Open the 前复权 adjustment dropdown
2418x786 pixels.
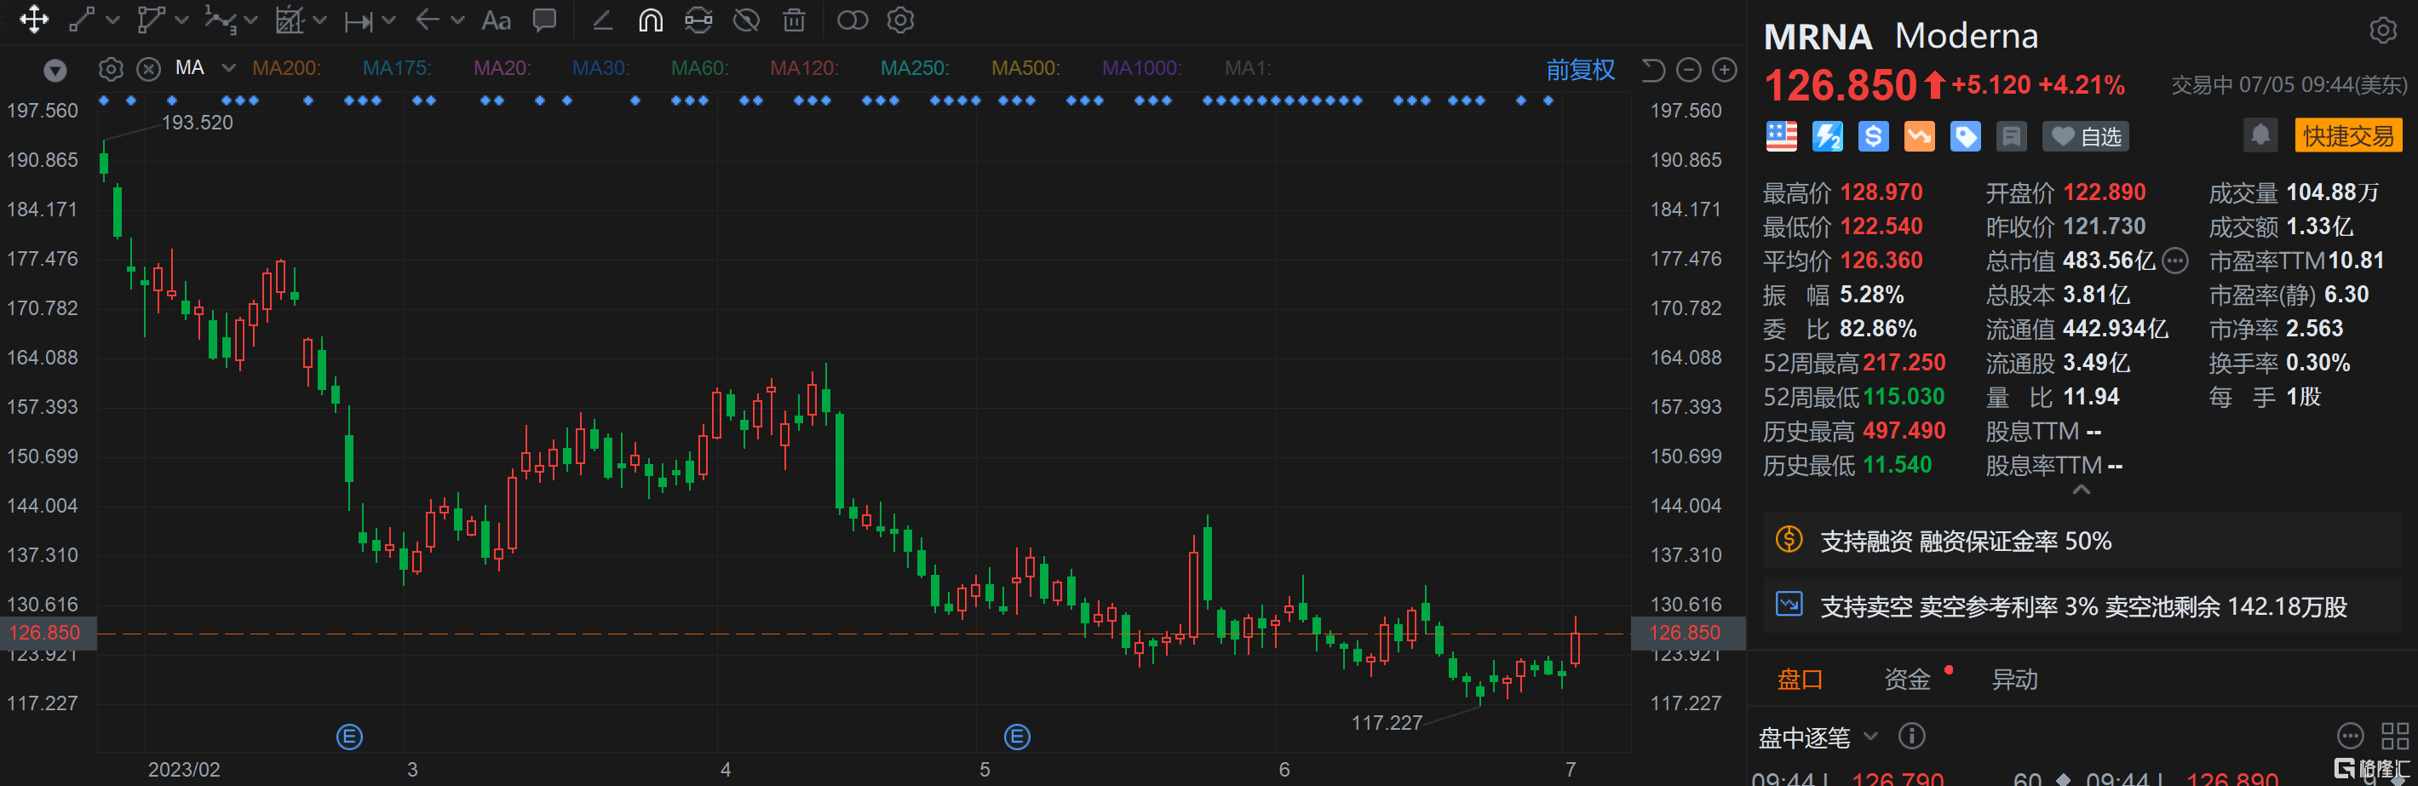tap(1581, 70)
